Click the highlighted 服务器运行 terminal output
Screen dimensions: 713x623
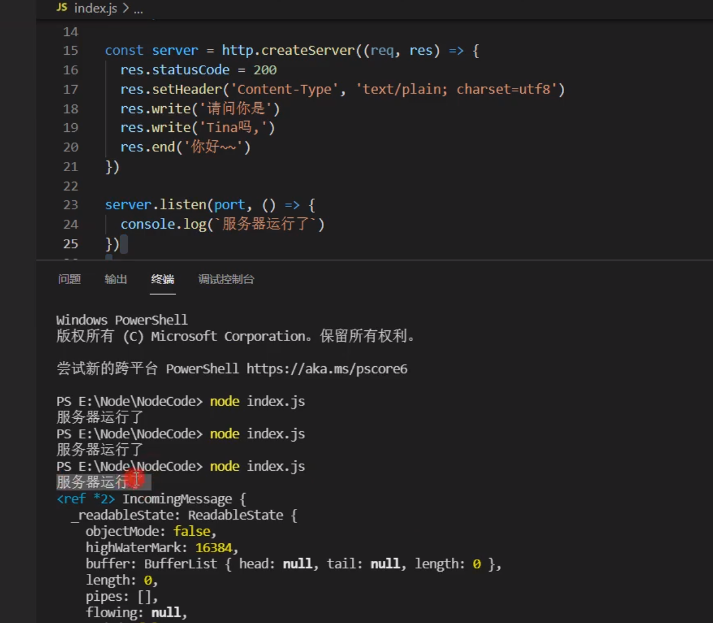(103, 482)
